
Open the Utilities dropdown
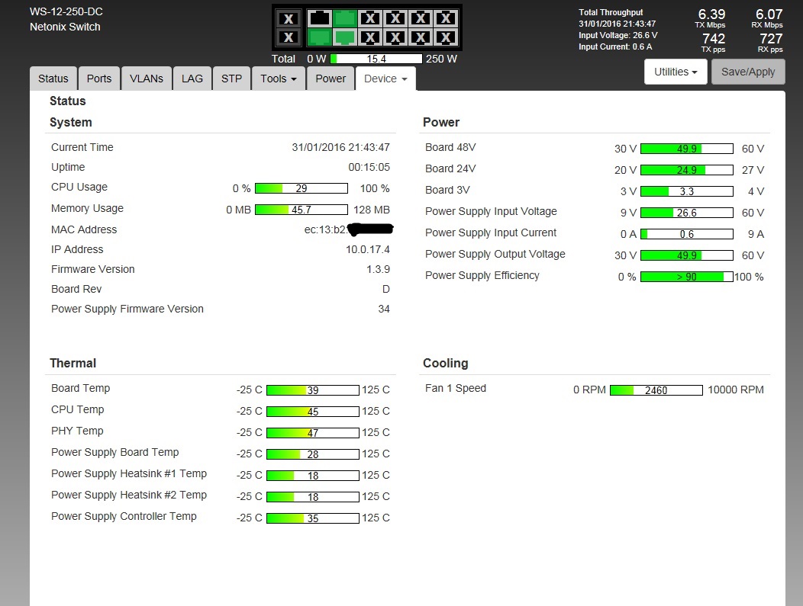pyautogui.click(x=676, y=72)
